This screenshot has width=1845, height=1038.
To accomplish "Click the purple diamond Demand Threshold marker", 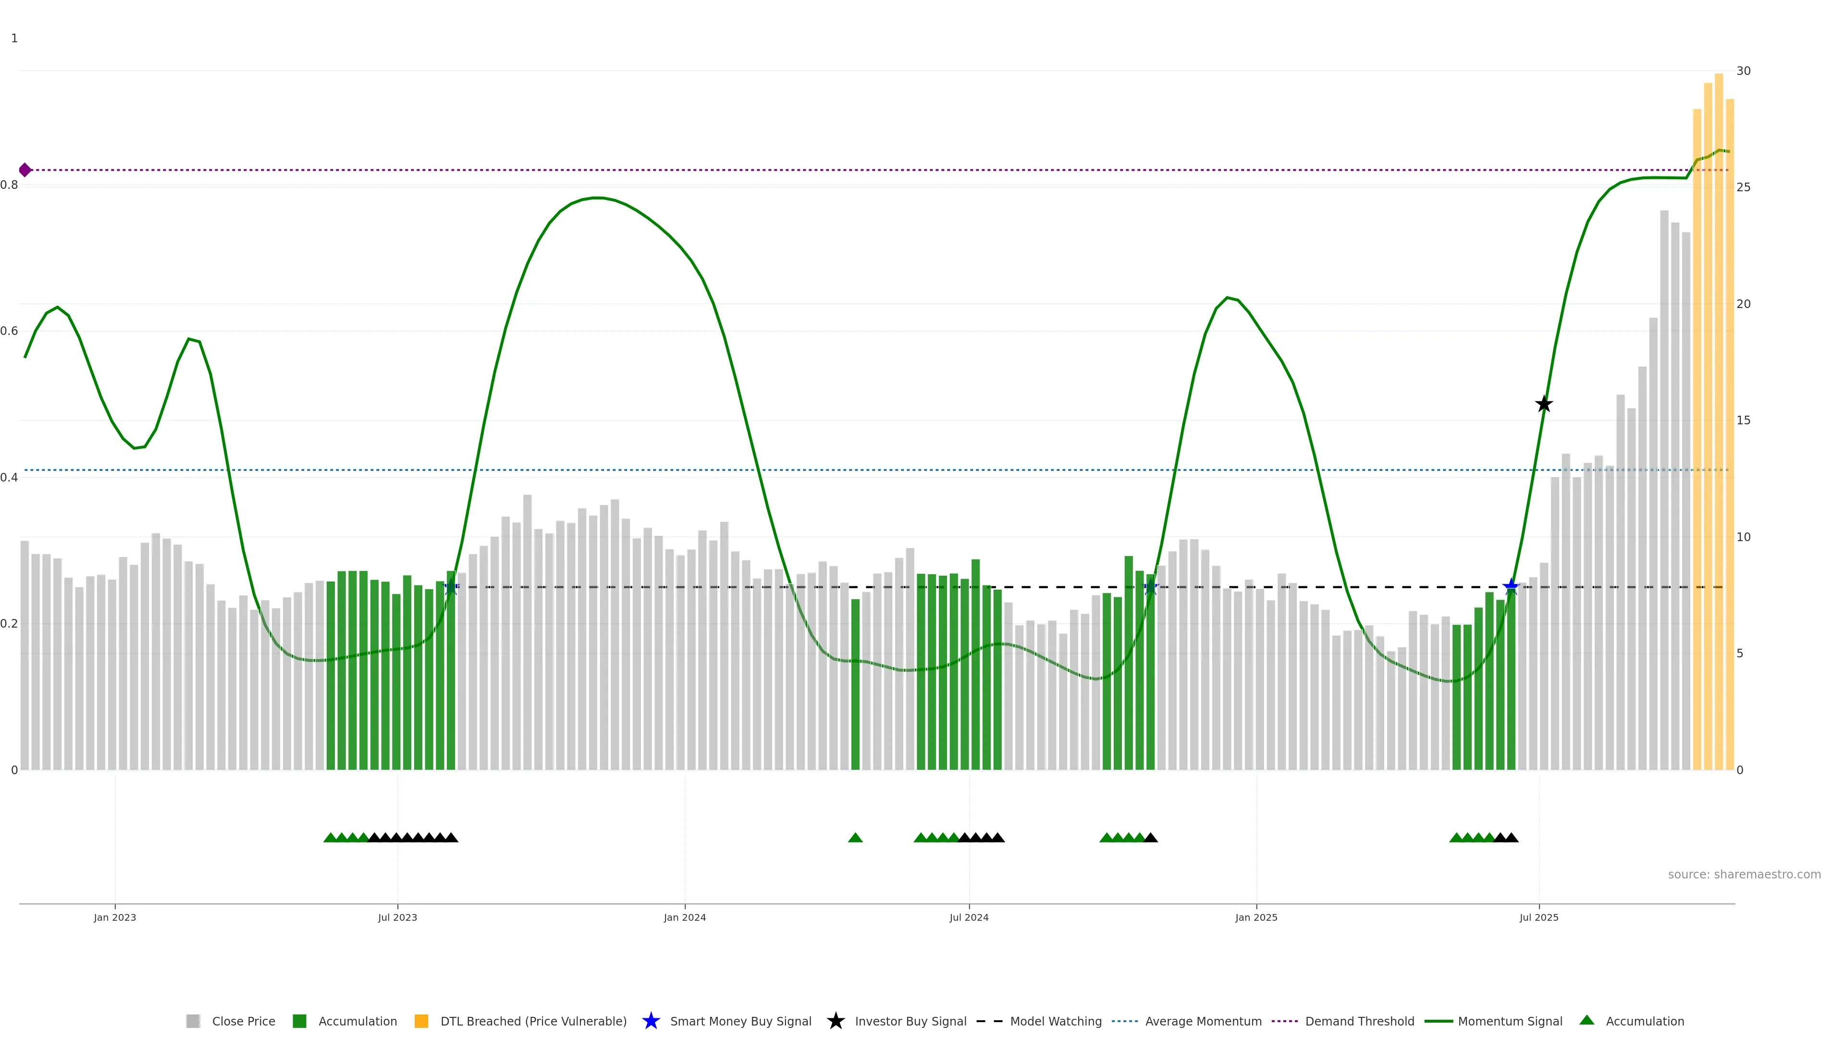I will (25, 170).
